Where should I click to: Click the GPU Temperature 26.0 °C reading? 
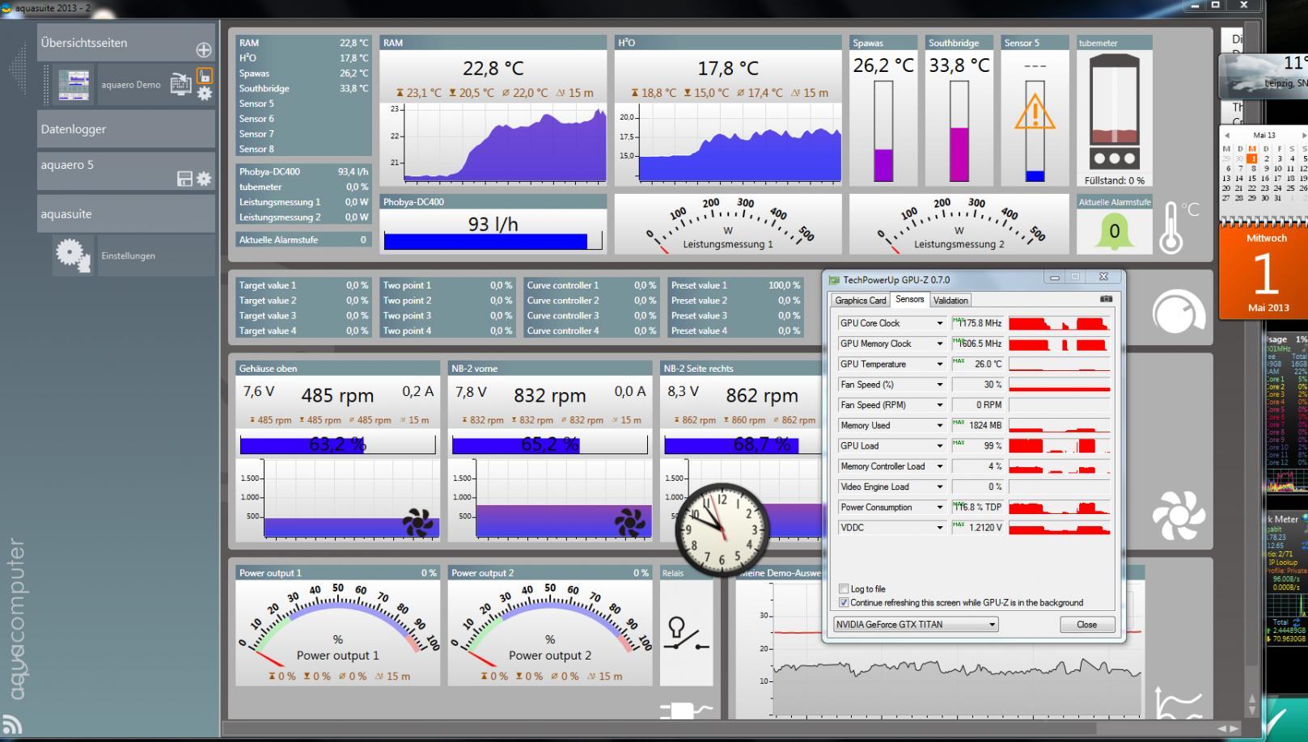[x=978, y=365]
